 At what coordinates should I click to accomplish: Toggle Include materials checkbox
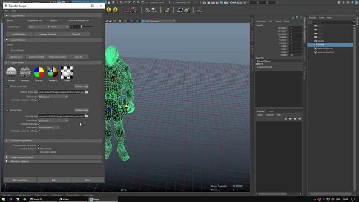coord(39,124)
